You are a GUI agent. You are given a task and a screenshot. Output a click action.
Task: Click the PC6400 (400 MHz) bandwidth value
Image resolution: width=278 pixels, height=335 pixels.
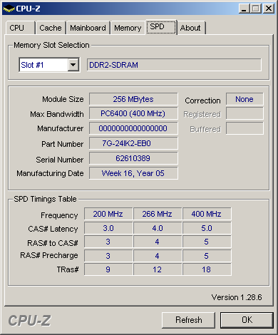133,113
